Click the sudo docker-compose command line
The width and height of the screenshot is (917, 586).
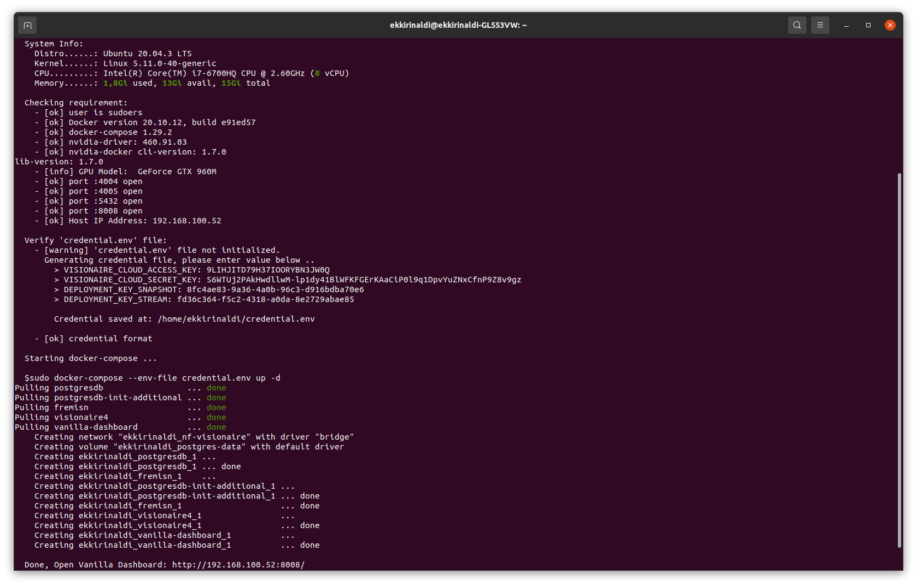153,378
